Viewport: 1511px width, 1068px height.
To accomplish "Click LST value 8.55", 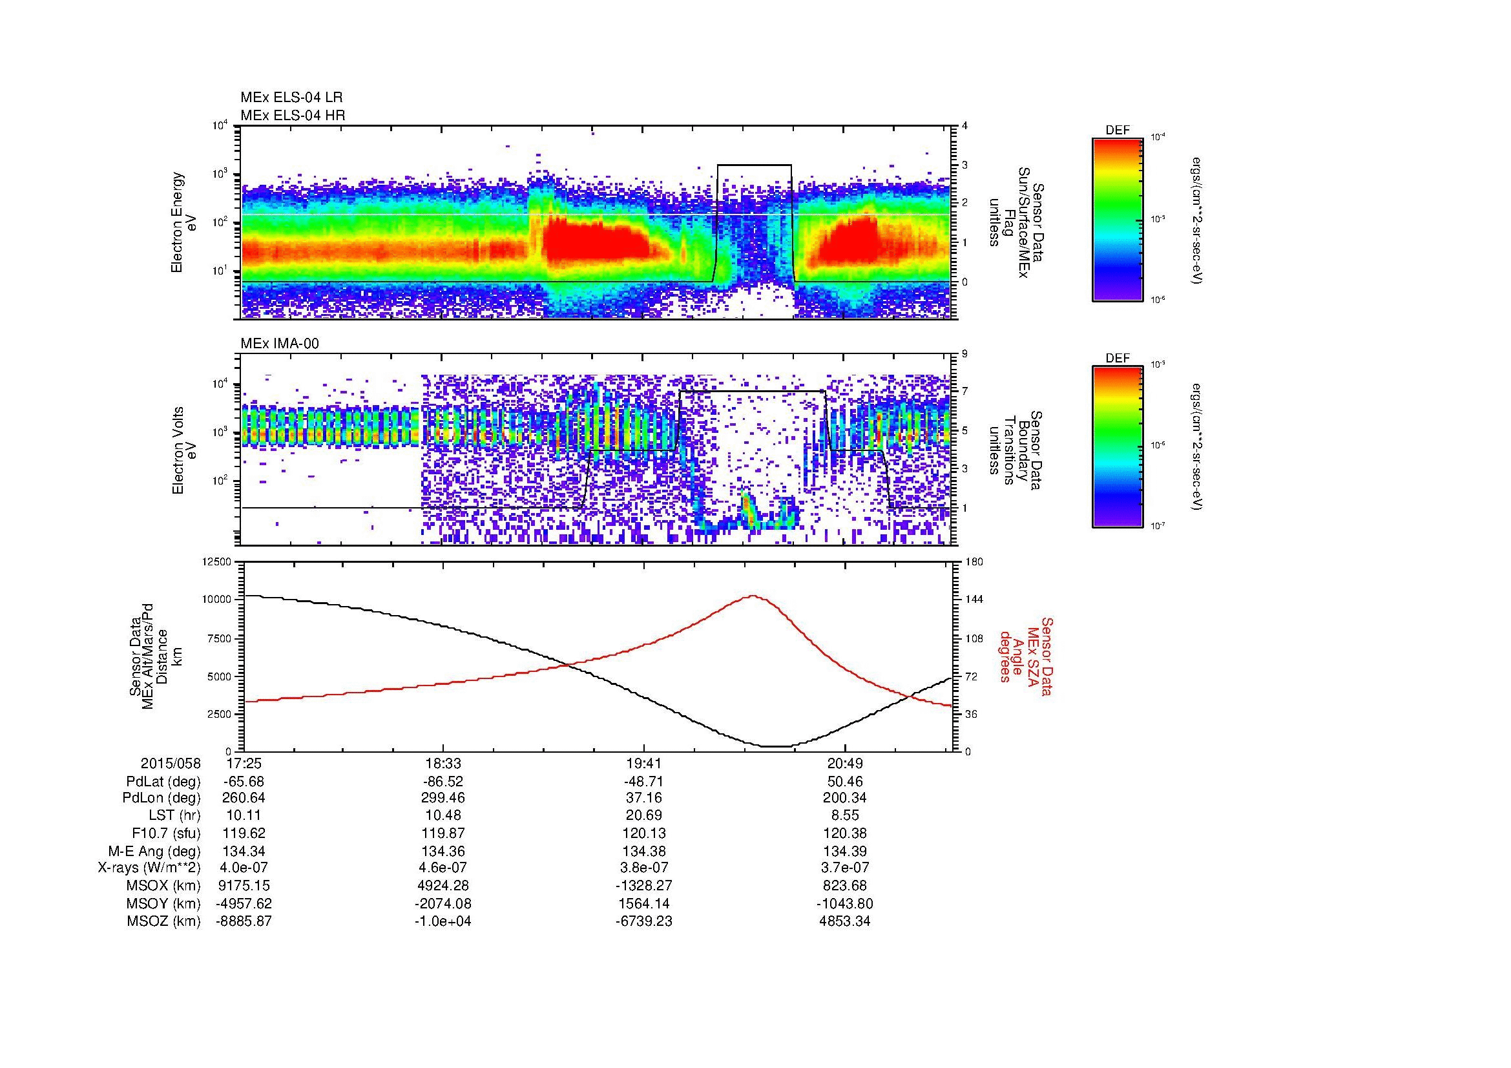I will (845, 816).
